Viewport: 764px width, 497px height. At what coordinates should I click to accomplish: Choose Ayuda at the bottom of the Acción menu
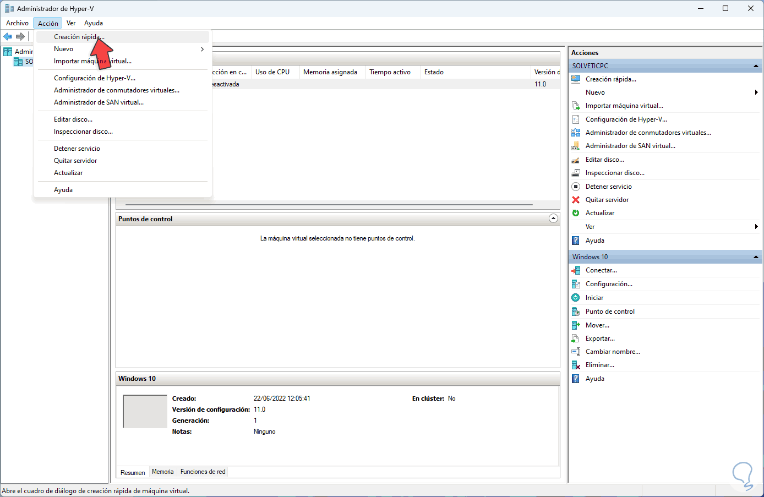(123, 190)
